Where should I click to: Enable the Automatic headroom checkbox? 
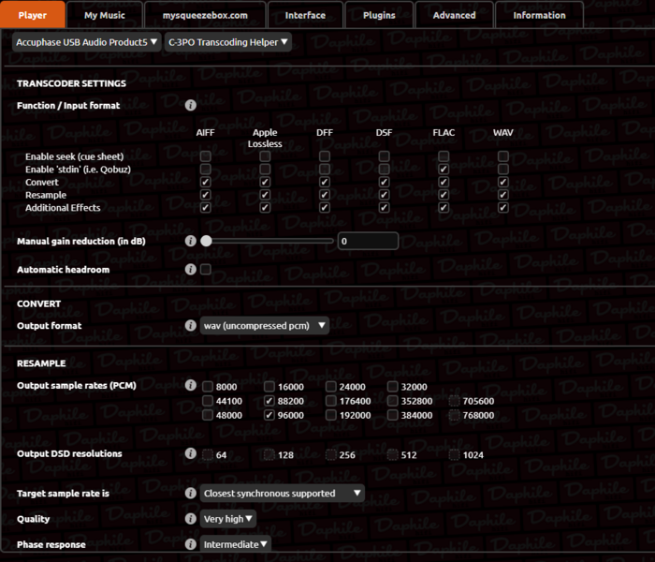click(x=206, y=270)
